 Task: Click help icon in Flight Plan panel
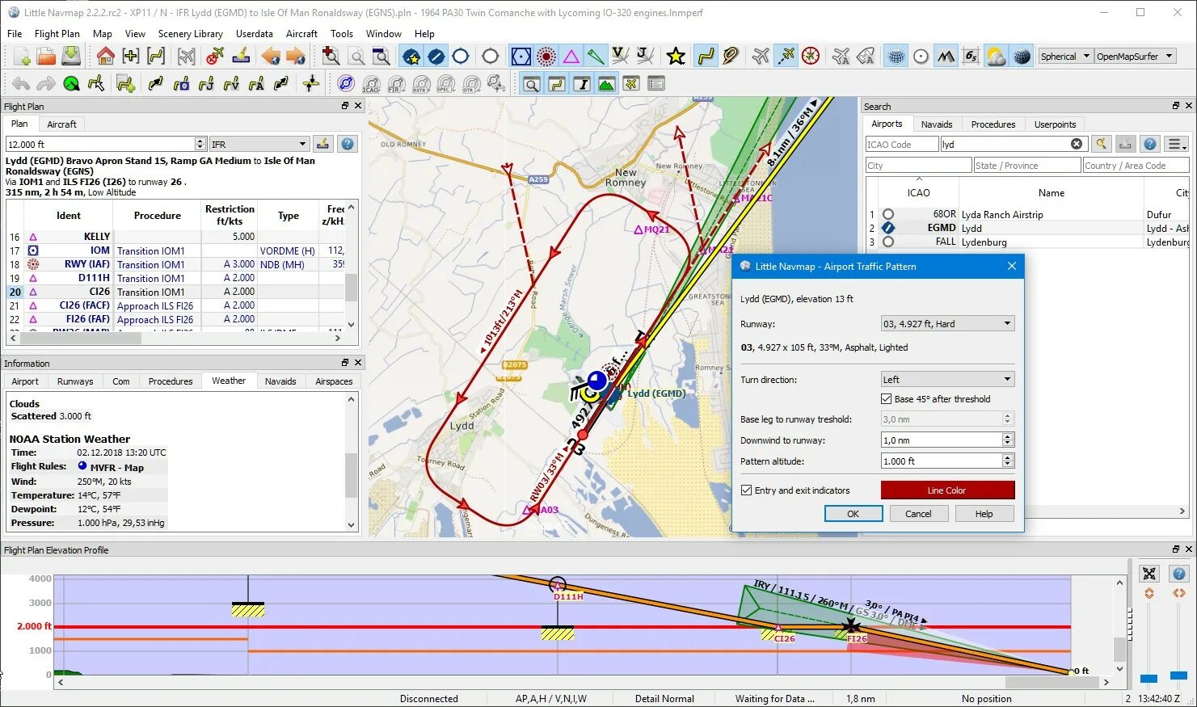(348, 144)
